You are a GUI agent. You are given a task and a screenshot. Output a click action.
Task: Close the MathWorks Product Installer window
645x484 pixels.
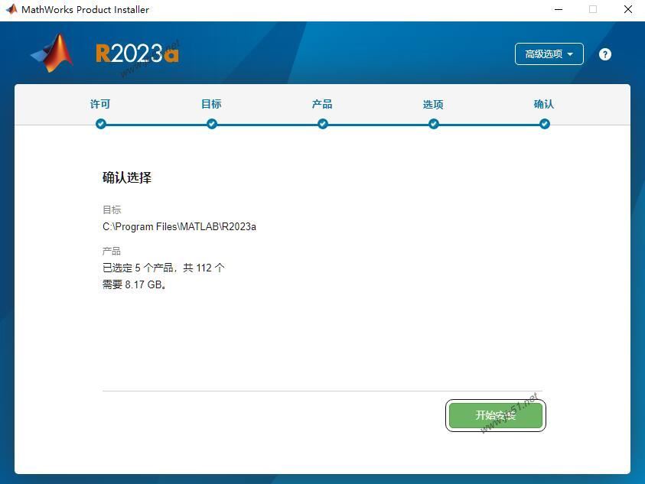click(627, 9)
